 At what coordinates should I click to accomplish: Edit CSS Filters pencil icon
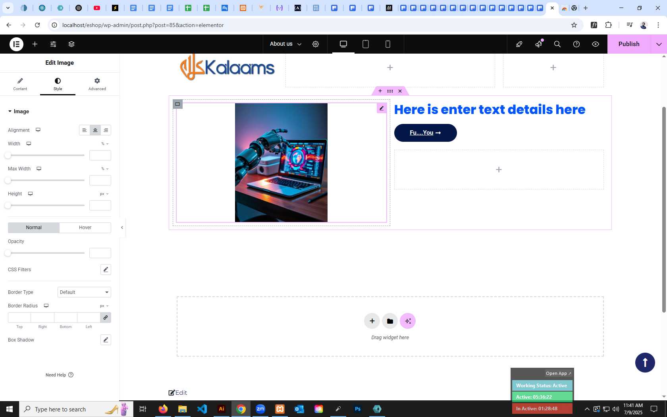[x=106, y=270]
